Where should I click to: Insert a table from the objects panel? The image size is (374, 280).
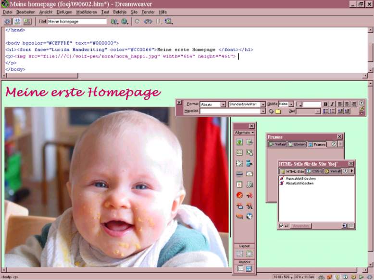[x=239, y=153]
